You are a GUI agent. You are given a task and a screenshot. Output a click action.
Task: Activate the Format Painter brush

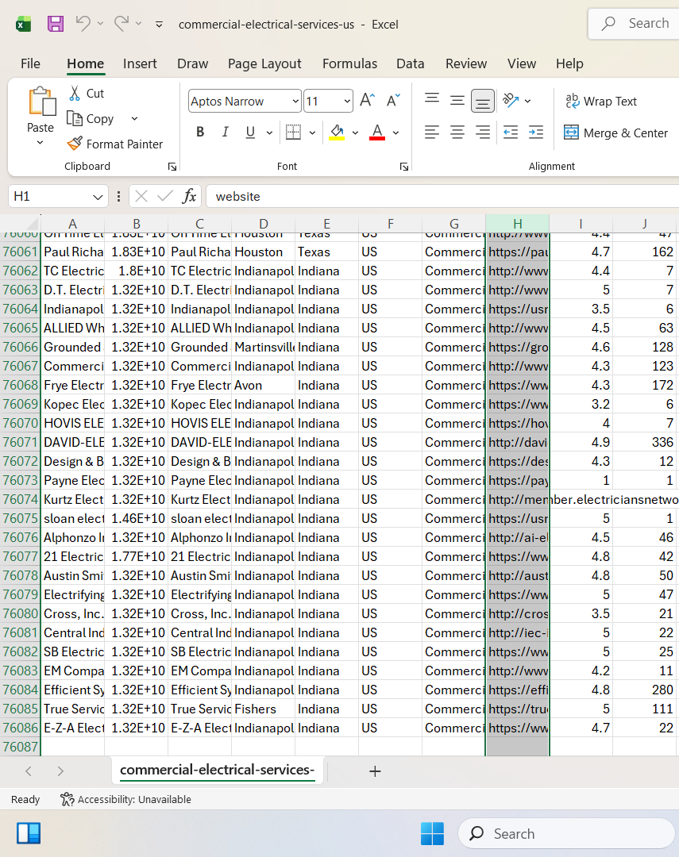(x=115, y=144)
